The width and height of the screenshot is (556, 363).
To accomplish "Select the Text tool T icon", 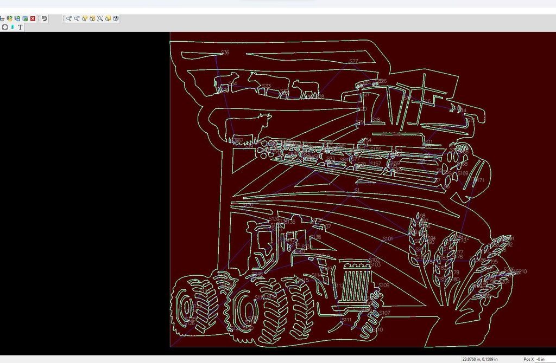I will 20,27.
